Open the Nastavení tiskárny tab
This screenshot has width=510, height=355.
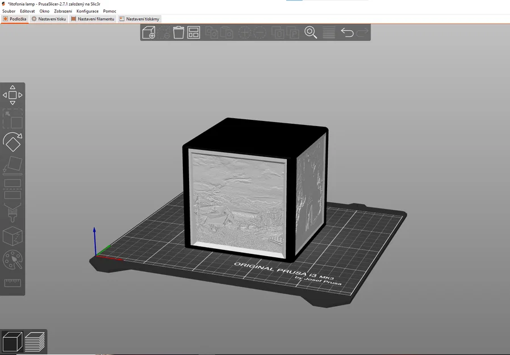(x=139, y=19)
